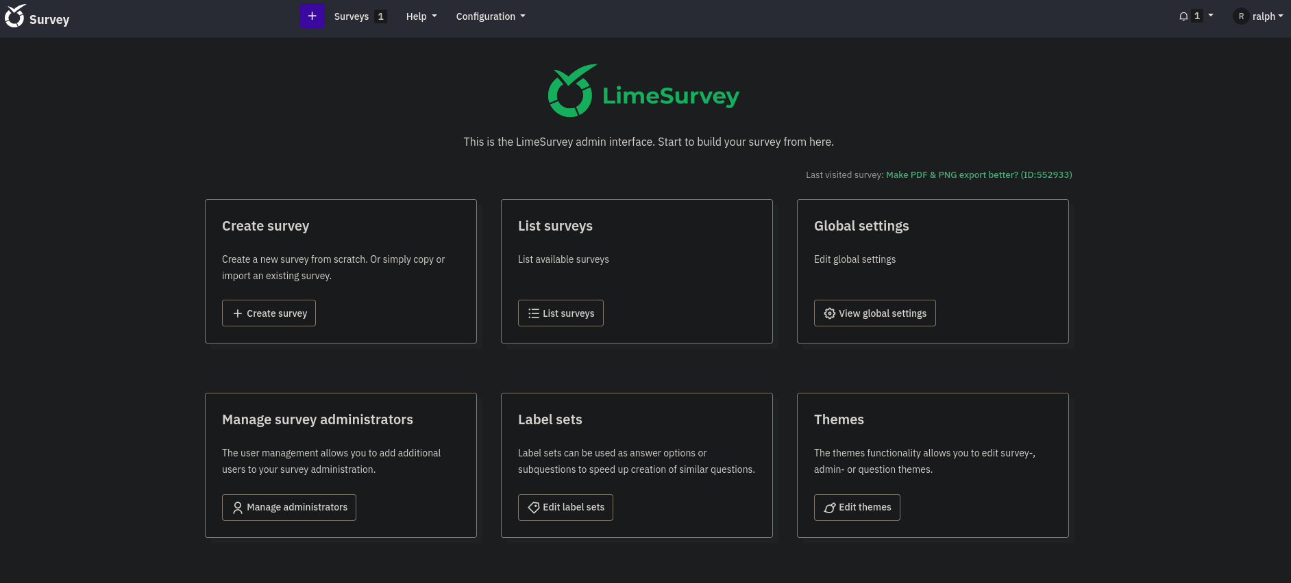This screenshot has height=583, width=1291.
Task: Click Edit label sets button
Action: click(x=565, y=507)
